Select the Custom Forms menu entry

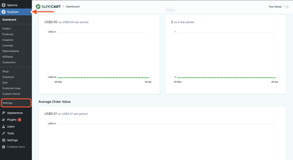[11, 94]
